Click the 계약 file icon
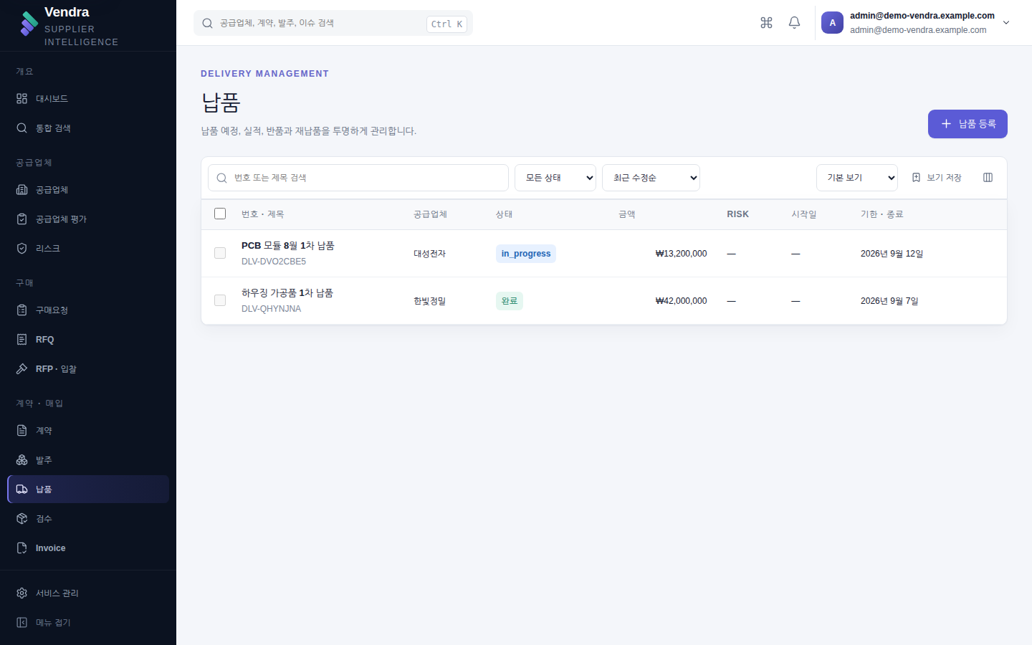 point(21,430)
